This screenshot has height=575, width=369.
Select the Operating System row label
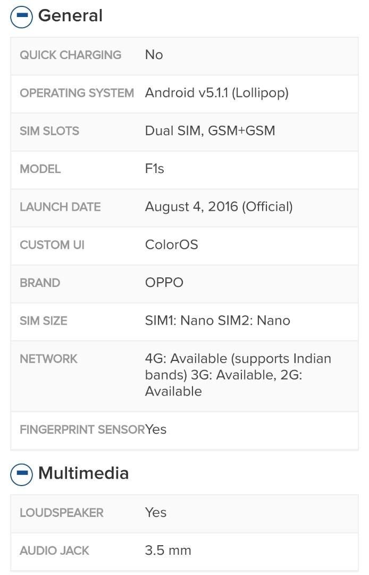click(x=77, y=93)
